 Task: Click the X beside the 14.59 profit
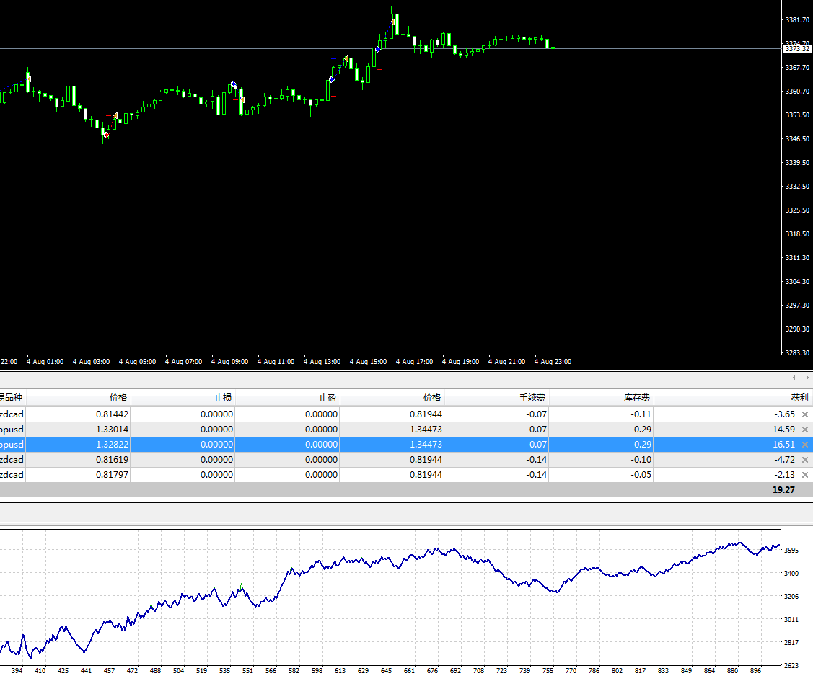(x=804, y=430)
